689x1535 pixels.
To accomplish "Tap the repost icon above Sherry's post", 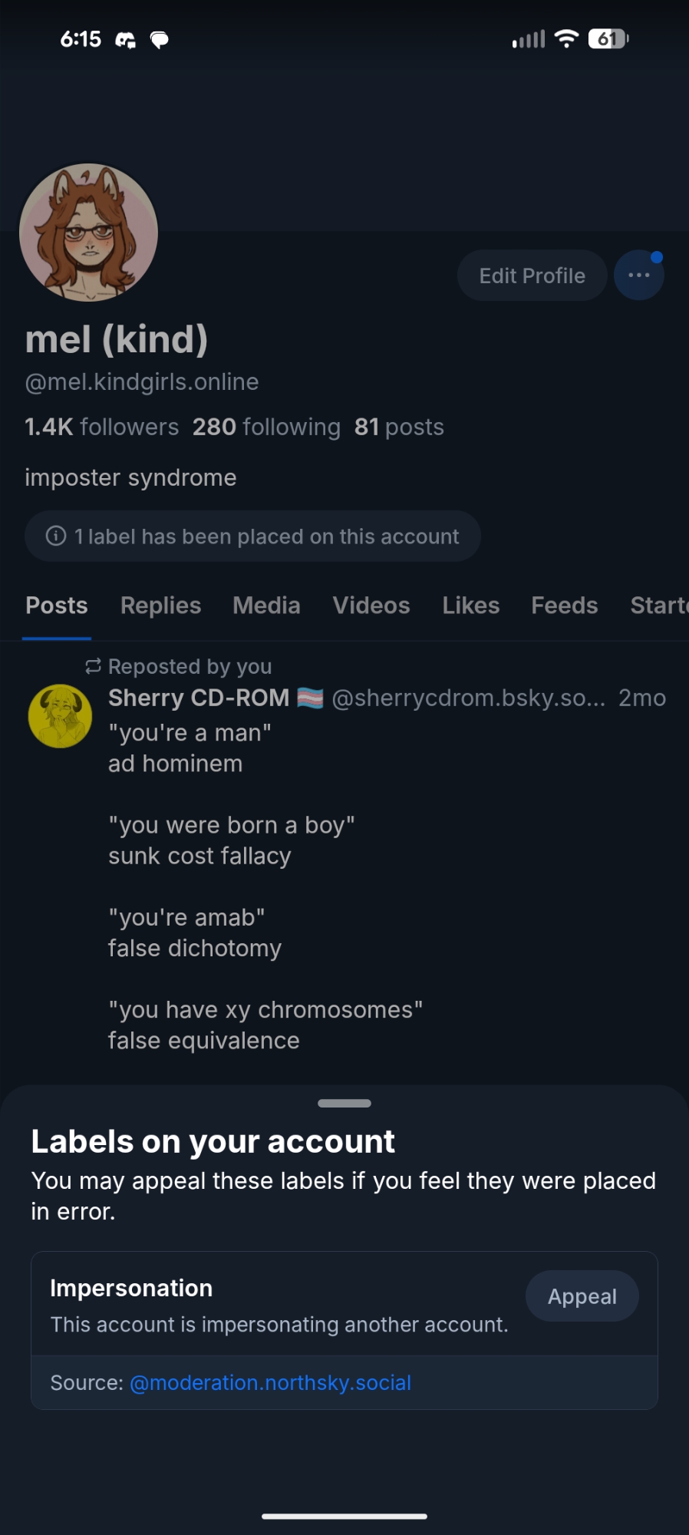I will (x=93, y=666).
